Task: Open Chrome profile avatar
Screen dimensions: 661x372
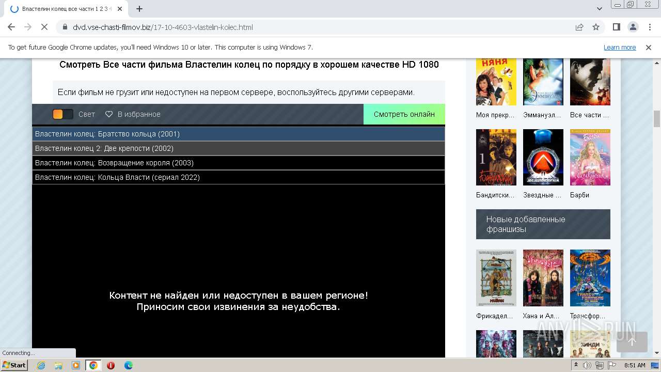Action: (633, 27)
